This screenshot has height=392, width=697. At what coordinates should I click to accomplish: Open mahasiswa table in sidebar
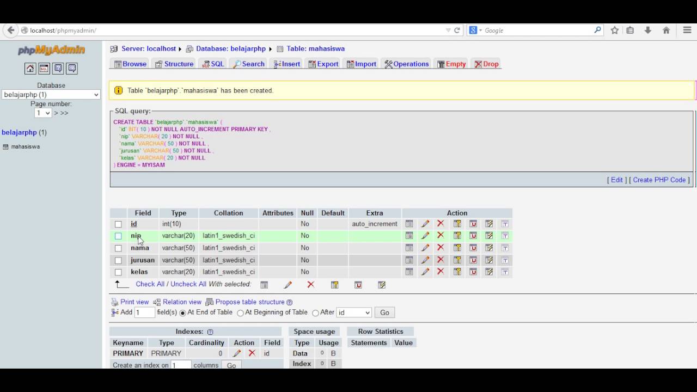coord(25,146)
